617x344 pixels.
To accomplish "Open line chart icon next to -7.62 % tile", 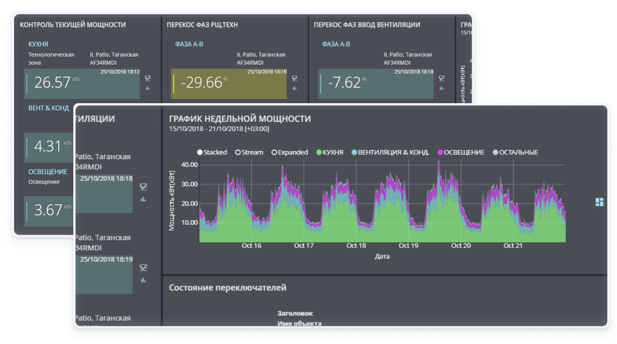I will click(x=442, y=78).
